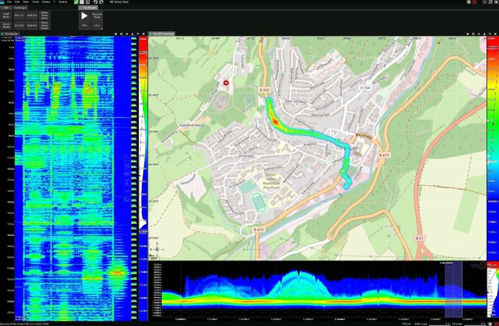Click File Reader panel refresh icon
The height and width of the screenshot is (326, 499).
pyautogui.click(x=121, y=34)
